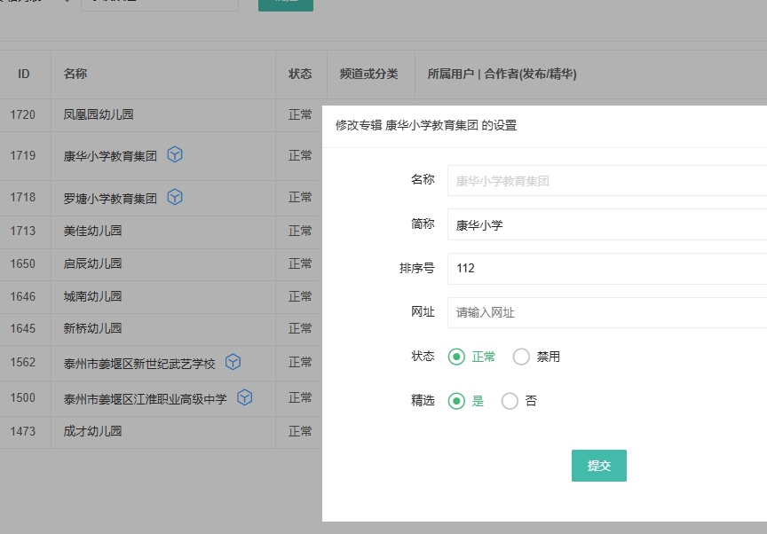This screenshot has height=534, width=767.
Task: Select row name 康华小学教育集团 in table
Action: tap(110, 156)
